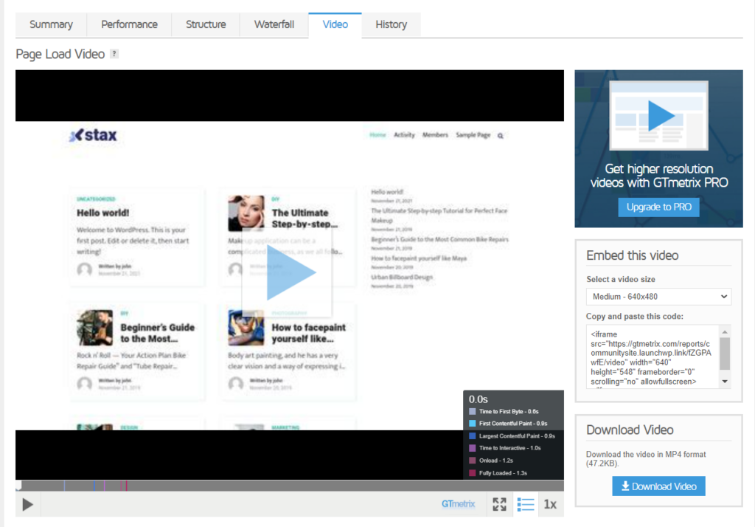Click Members in the stax navigation
The height and width of the screenshot is (527, 755).
click(435, 135)
